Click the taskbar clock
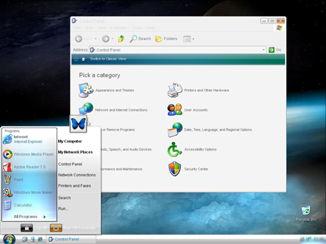Screen dimensions: 326x244 coord(318,239)
